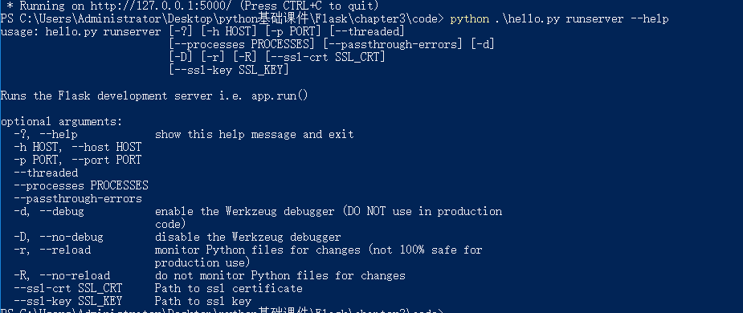This screenshot has height=313, width=743.
Task: Click the --passthrough-errors option line
Action: pos(77,198)
